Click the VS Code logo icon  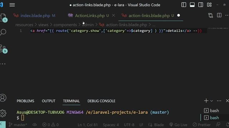1,5
